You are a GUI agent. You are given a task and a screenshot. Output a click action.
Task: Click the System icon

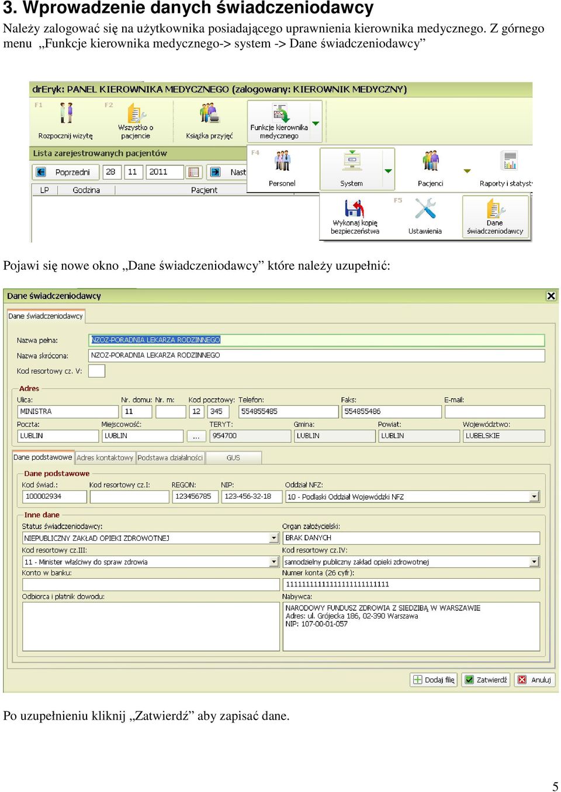pos(352,161)
